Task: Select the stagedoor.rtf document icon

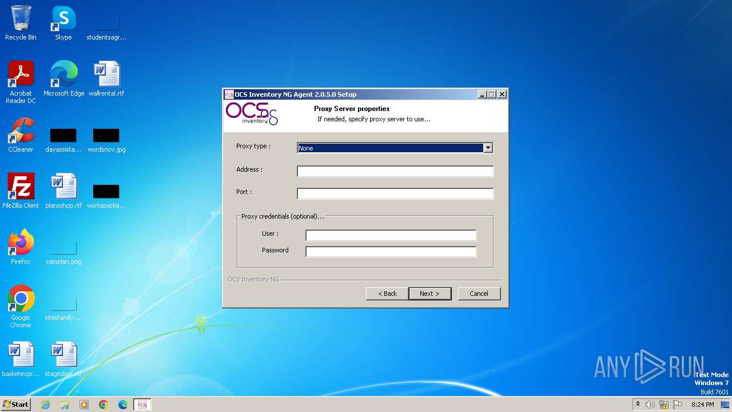Action: [63, 359]
